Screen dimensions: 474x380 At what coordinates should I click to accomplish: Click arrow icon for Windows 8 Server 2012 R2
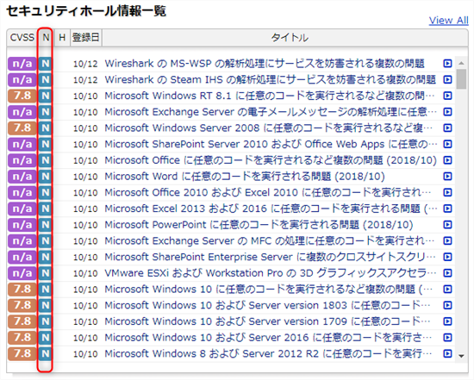pos(447,353)
